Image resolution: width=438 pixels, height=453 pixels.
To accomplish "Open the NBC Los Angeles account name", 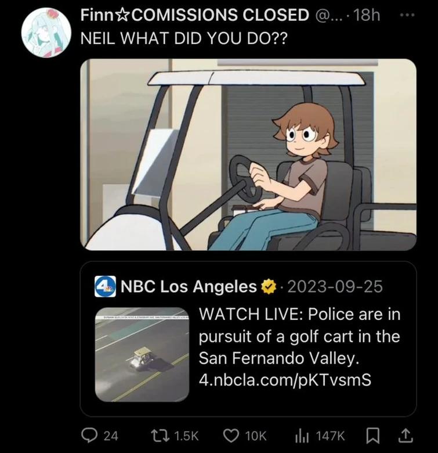I will pos(189,286).
